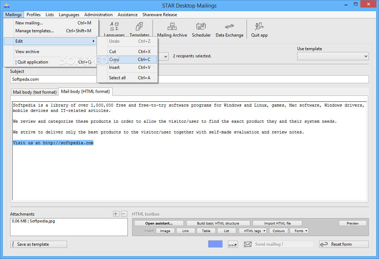This screenshot has height=259, width=379.
Task: Open the Use template dropdown
Action: click(x=333, y=56)
